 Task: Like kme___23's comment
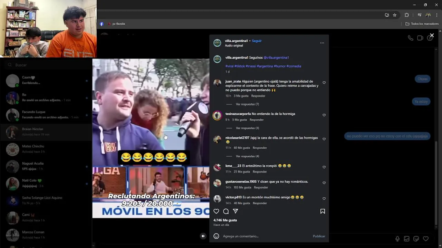tap(324, 167)
